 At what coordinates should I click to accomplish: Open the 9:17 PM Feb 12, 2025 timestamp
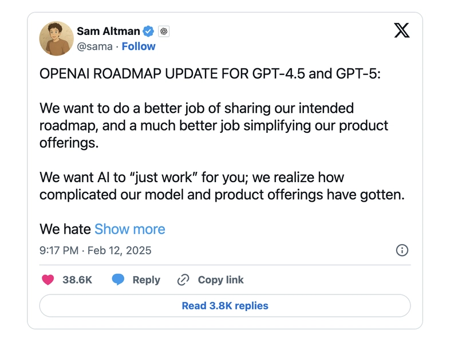(96, 250)
